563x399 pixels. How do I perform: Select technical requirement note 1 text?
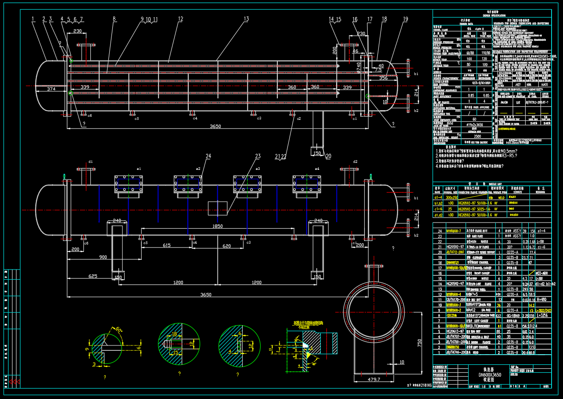(x=477, y=151)
